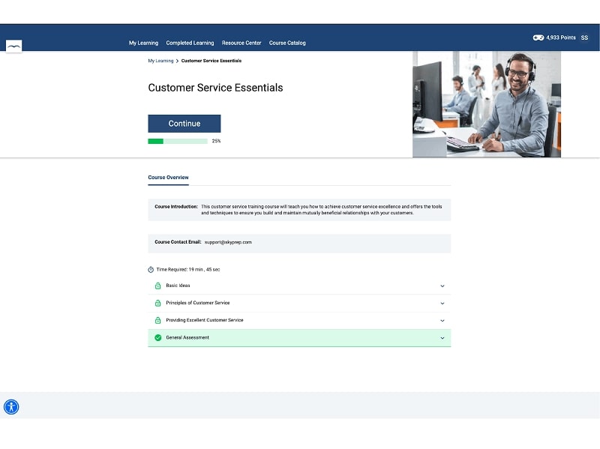The width and height of the screenshot is (600, 449).
Task: Click the game controller points icon
Action: [x=538, y=37]
